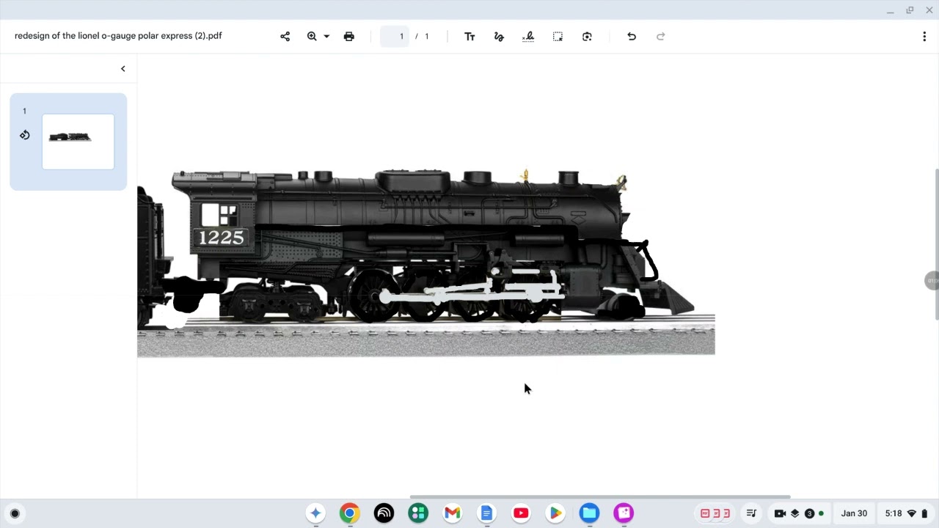The width and height of the screenshot is (939, 528).
Task: Open the ChromeOS launcher
Action: [15, 513]
